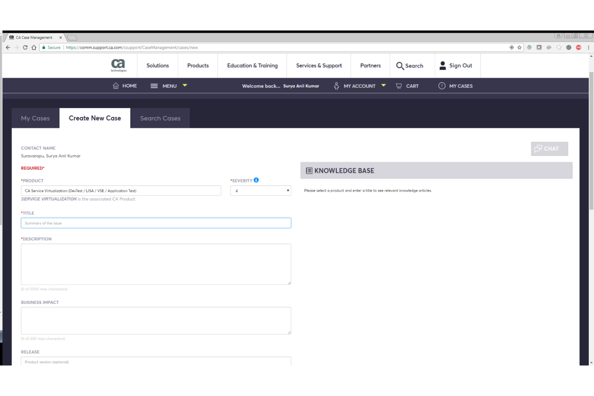The width and height of the screenshot is (594, 396).
Task: Click the Sign Out person icon
Action: coord(443,65)
